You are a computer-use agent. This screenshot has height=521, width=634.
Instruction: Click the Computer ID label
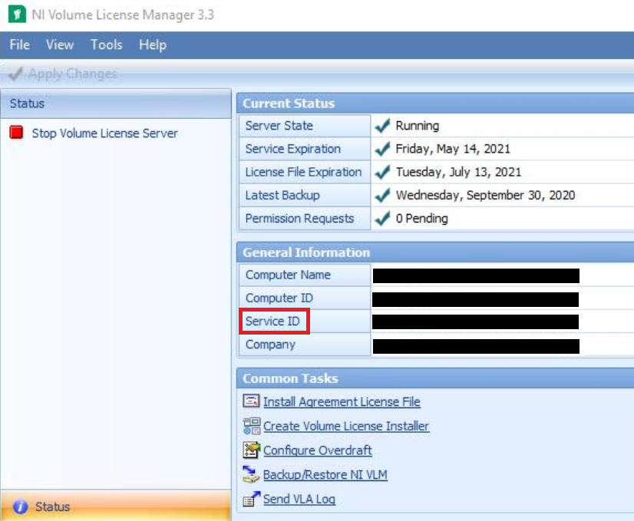tap(279, 298)
